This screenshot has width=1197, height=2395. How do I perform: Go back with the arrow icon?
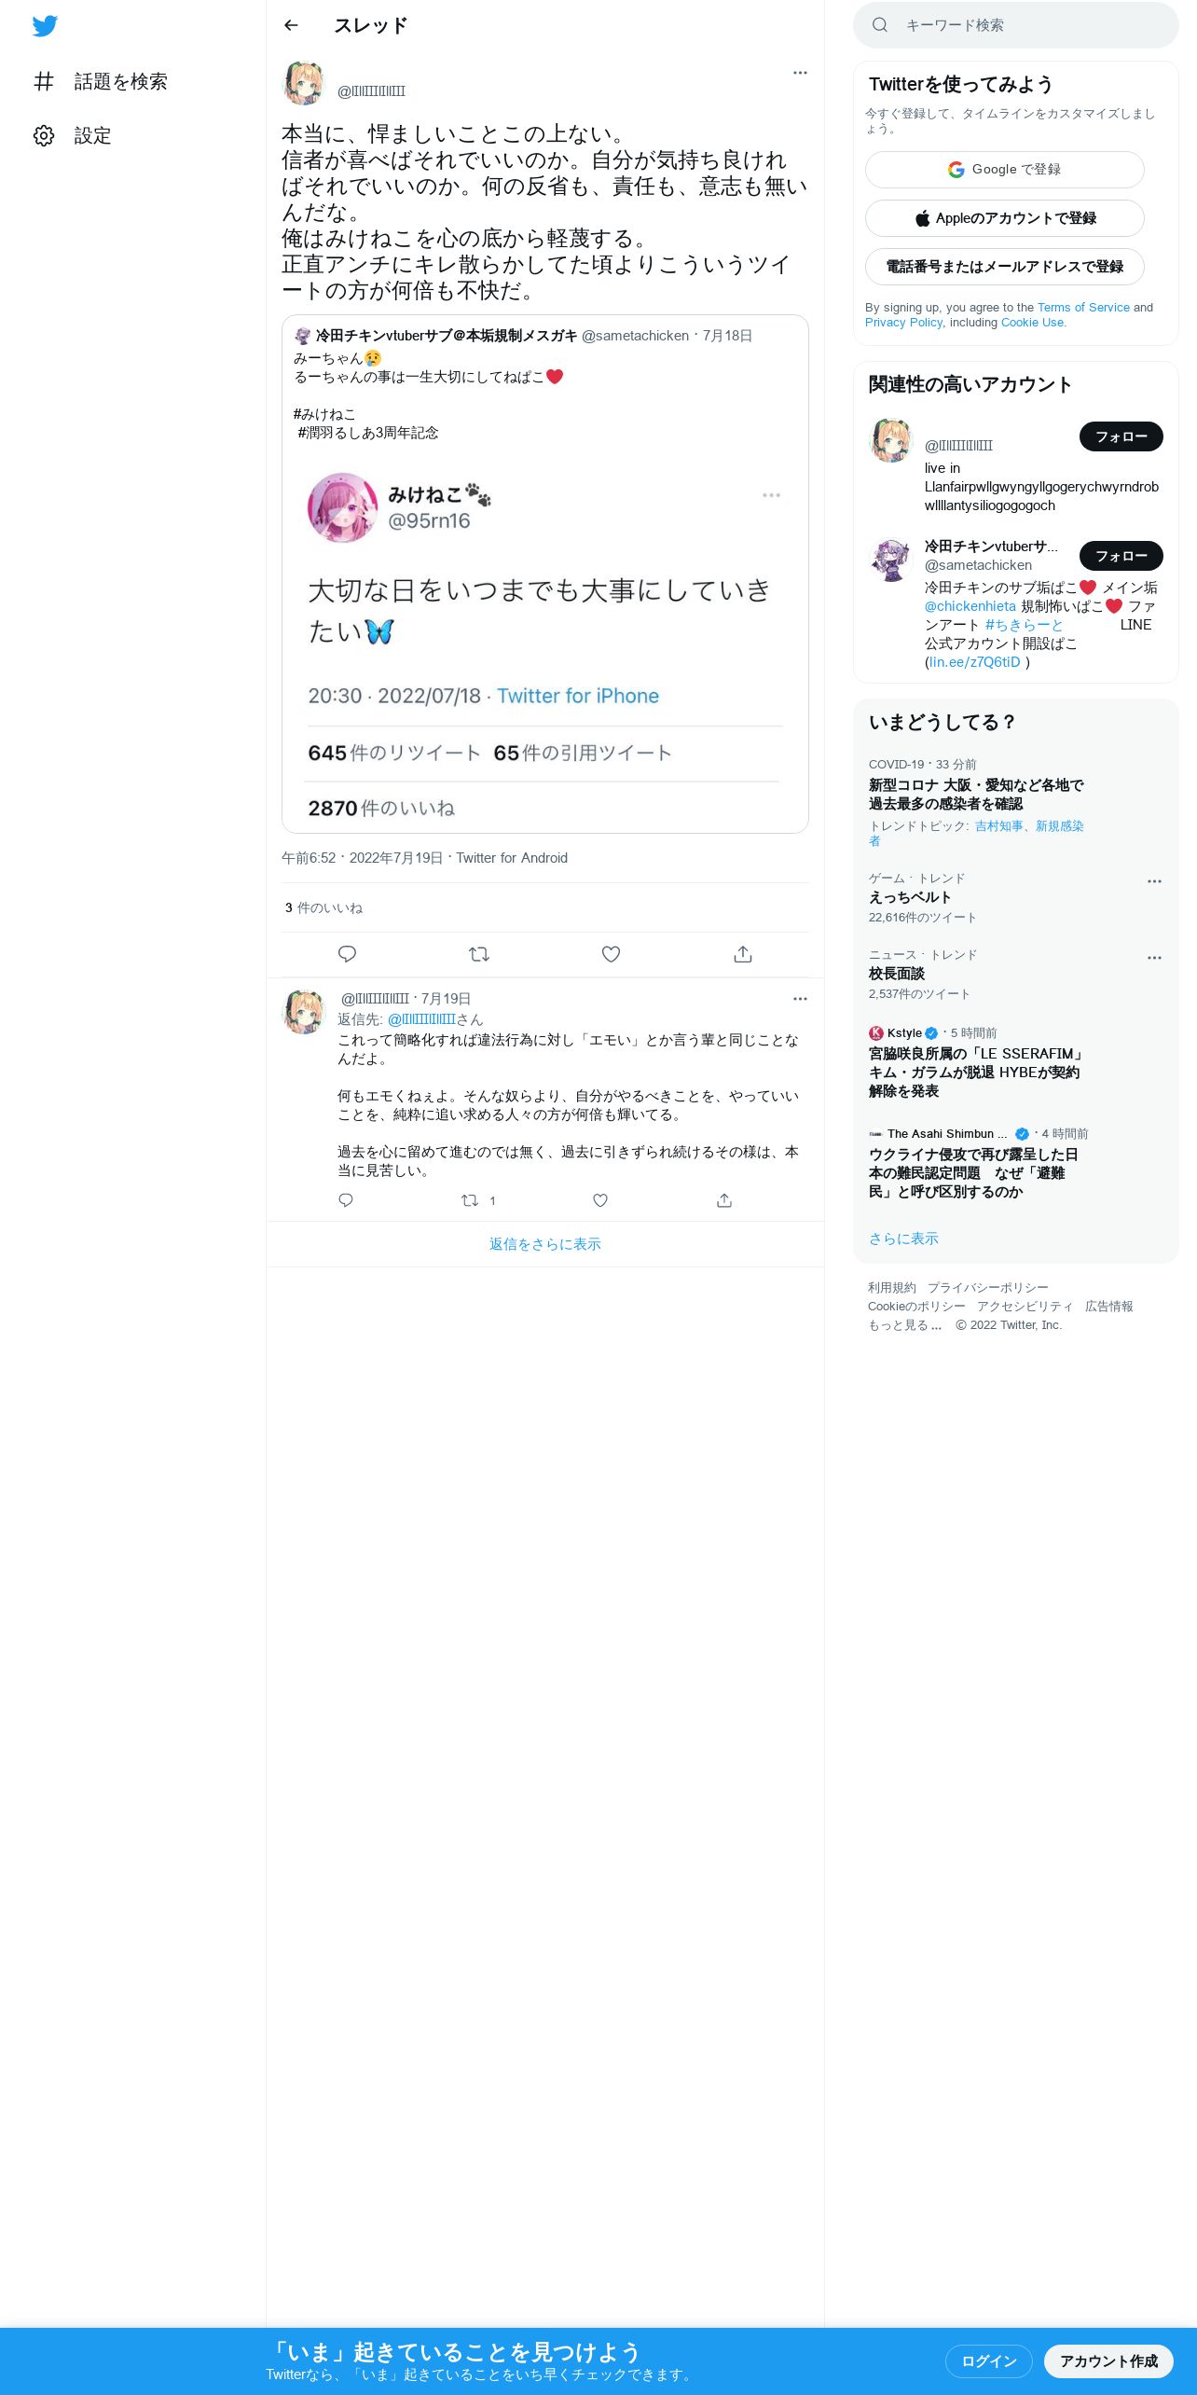point(291,25)
